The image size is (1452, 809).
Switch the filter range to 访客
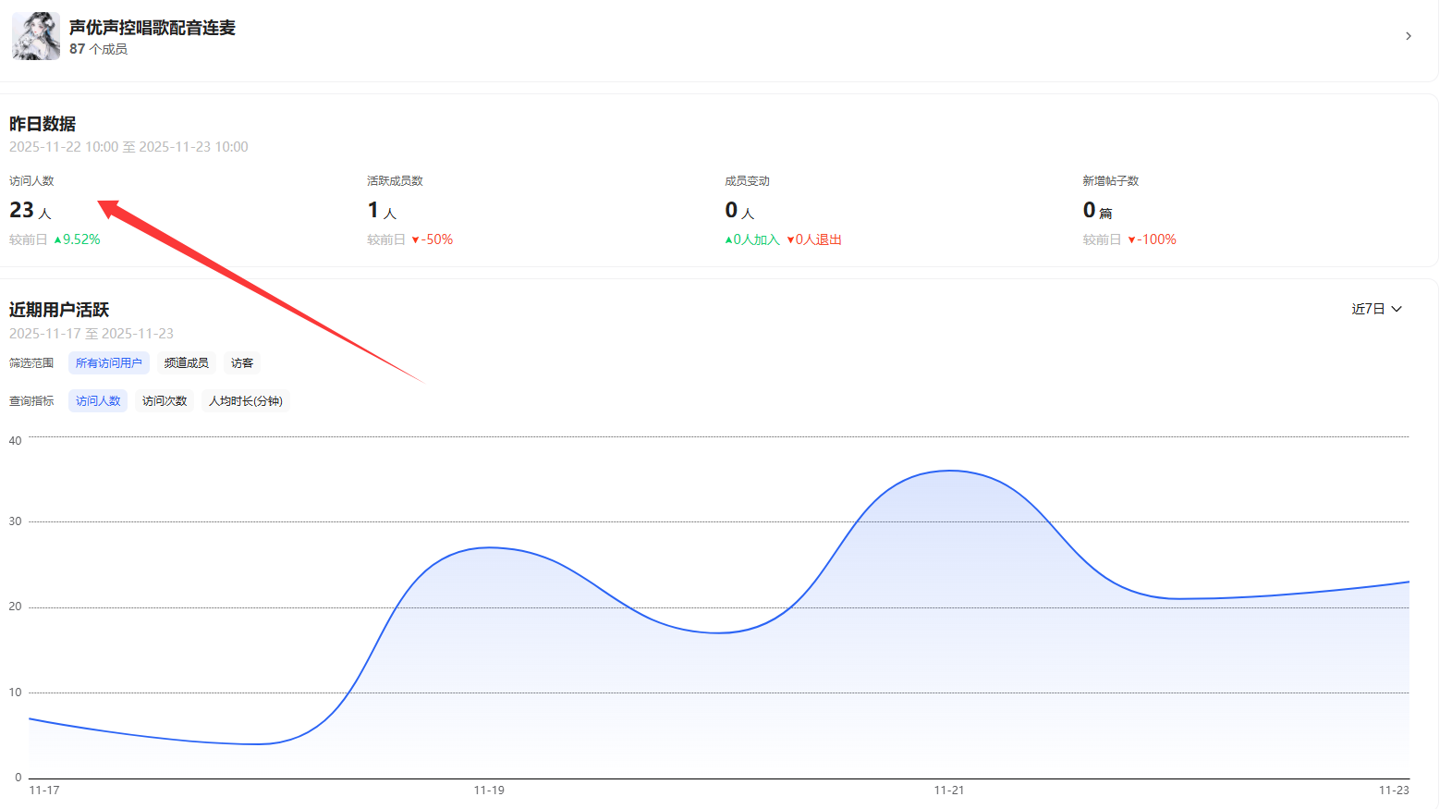tap(242, 363)
